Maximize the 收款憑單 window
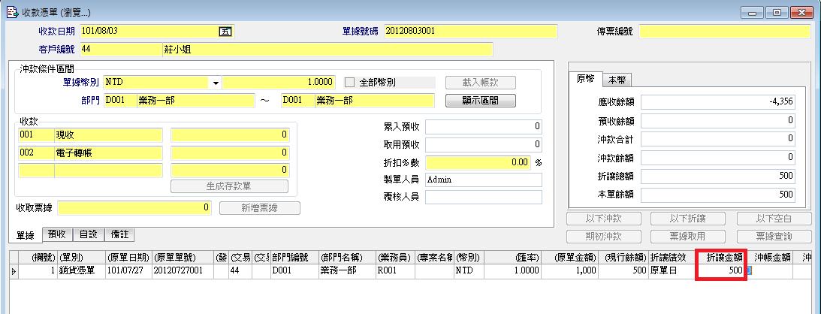The width and height of the screenshot is (821, 314). tap(777, 12)
